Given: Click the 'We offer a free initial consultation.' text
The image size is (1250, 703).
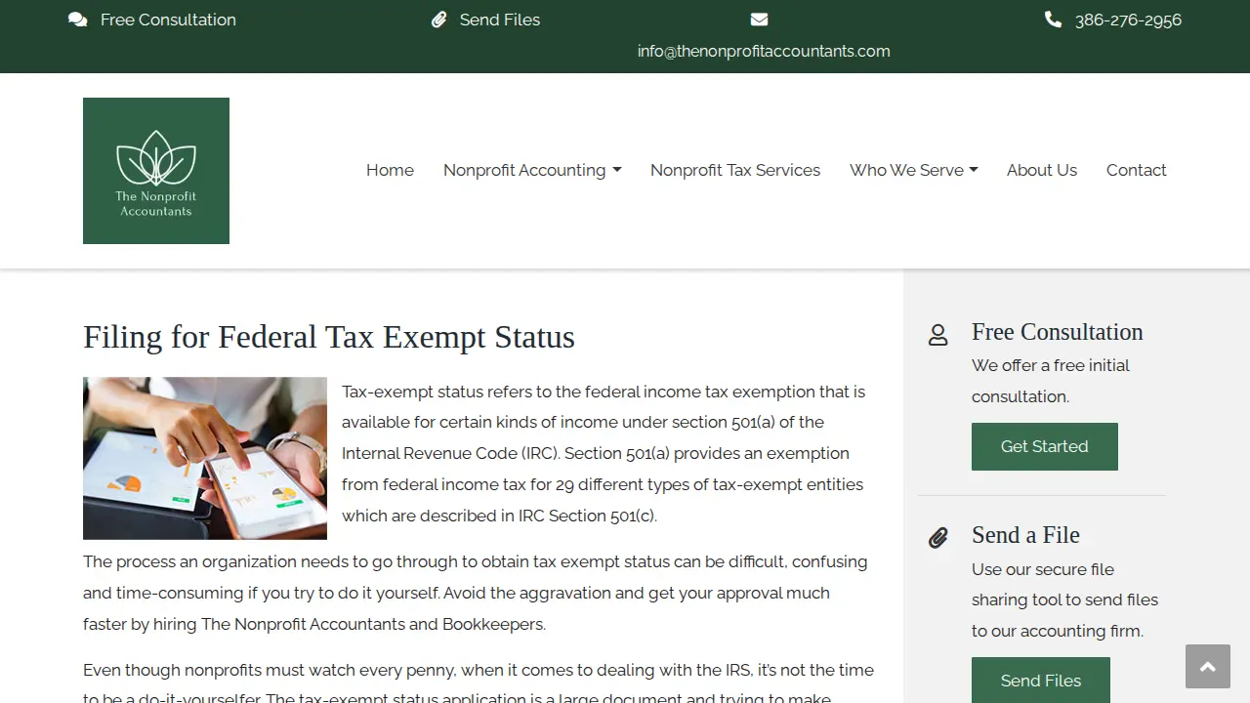Looking at the screenshot, I should pyautogui.click(x=1051, y=381).
